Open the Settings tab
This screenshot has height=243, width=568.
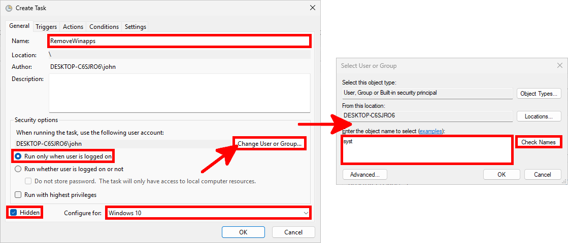(135, 27)
